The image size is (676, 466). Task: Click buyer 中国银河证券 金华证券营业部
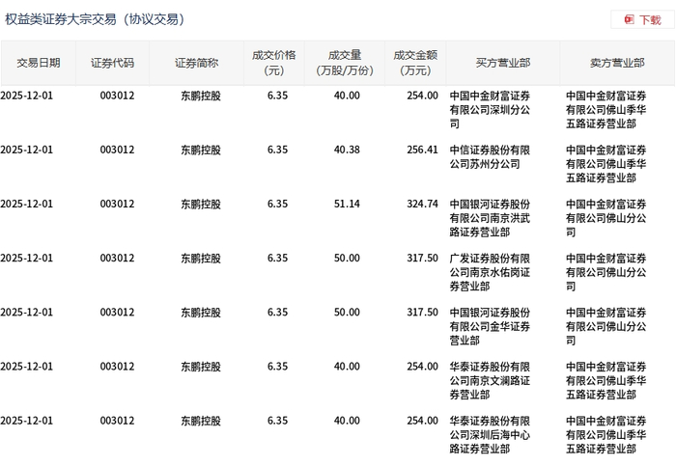[490, 326]
